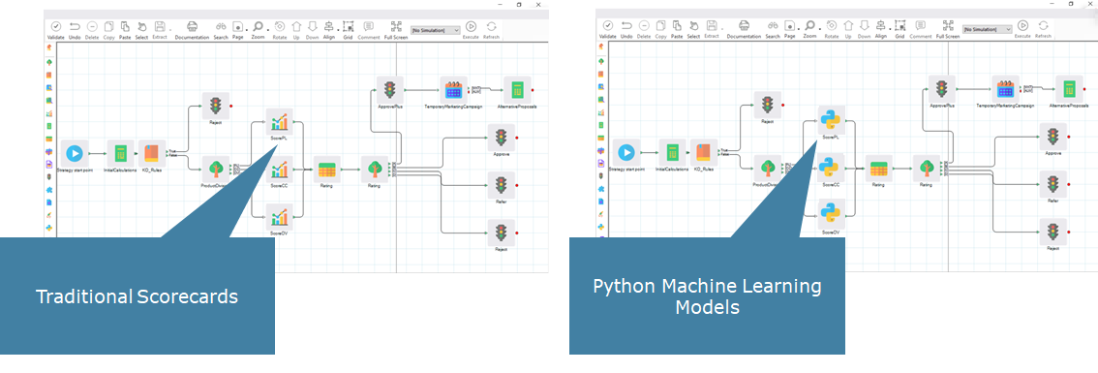This screenshot has height=373, width=1098.
Task: Choose the Select tool in right window
Action: click(693, 29)
